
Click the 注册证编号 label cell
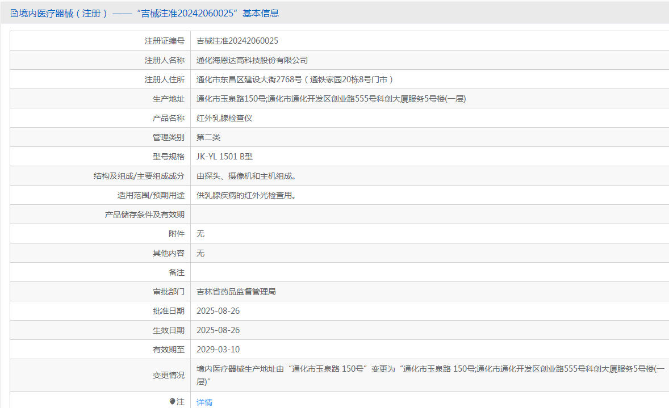164,41
